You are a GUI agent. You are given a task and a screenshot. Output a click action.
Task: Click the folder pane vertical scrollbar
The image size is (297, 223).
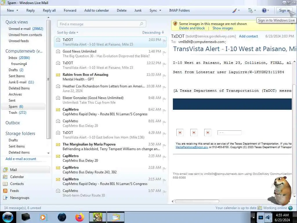click(x=48, y=79)
